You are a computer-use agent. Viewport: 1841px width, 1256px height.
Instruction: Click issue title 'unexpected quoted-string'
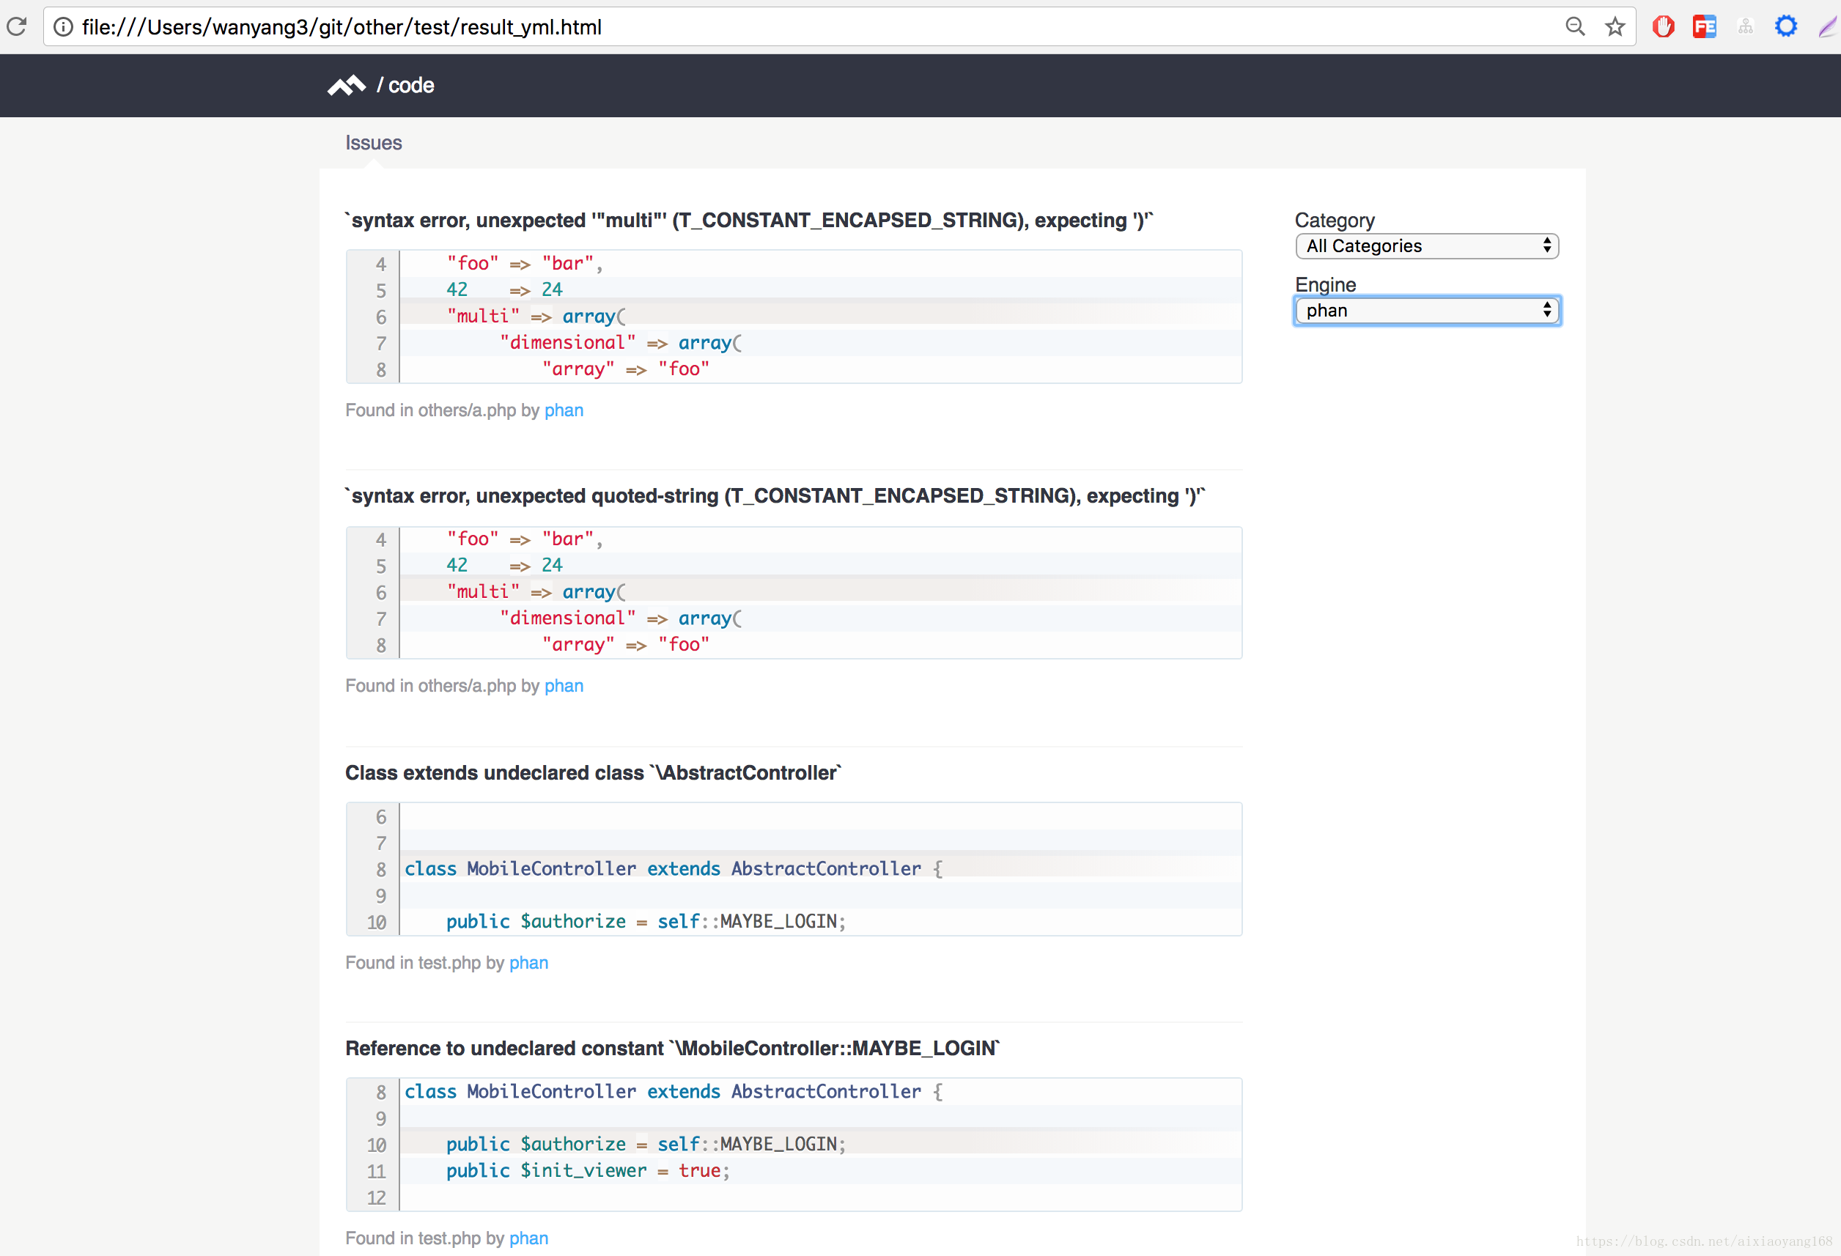pyautogui.click(x=775, y=496)
